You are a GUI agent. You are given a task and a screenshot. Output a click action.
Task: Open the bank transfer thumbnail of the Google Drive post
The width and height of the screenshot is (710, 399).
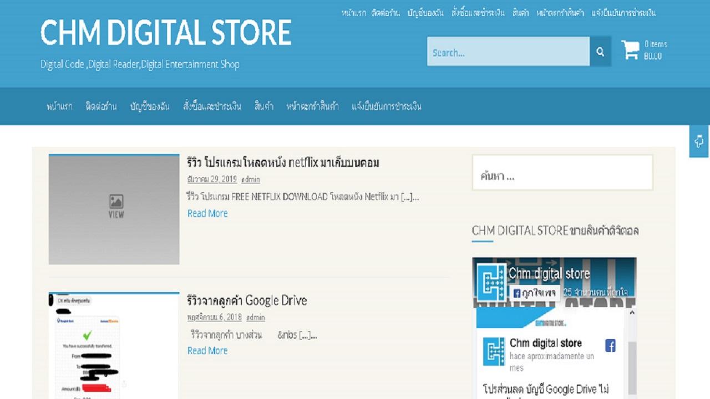pyautogui.click(x=114, y=346)
